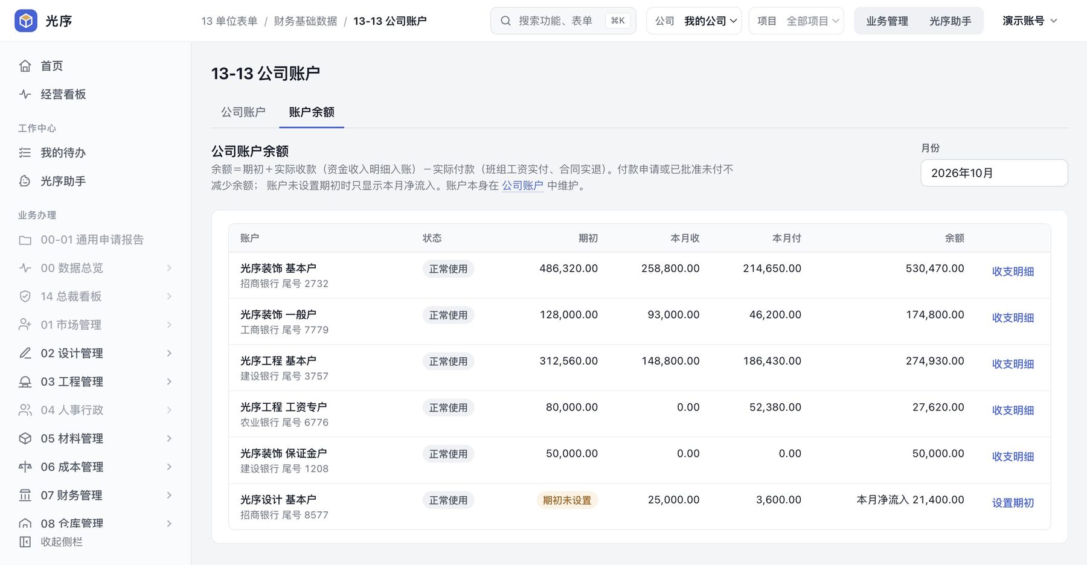Click the 07 财务管理 bank icon

(25, 495)
